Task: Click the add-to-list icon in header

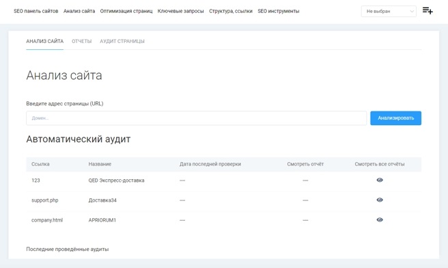Action: pyautogui.click(x=428, y=11)
